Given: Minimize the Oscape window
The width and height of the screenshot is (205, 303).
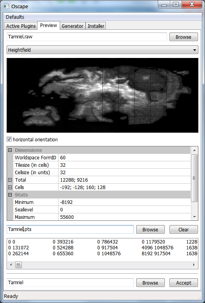Looking at the screenshot, I should point(164,5).
